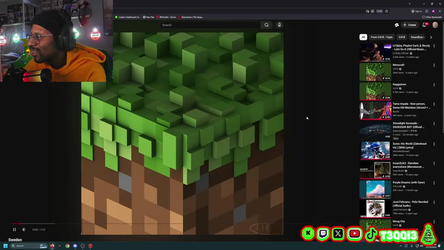444x250 pixels.
Task: Open options menu for Tame Impala video
Action: 434,104
